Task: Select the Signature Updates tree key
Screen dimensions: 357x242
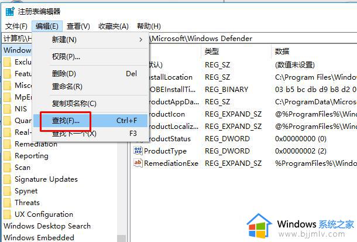Action: 46,179
